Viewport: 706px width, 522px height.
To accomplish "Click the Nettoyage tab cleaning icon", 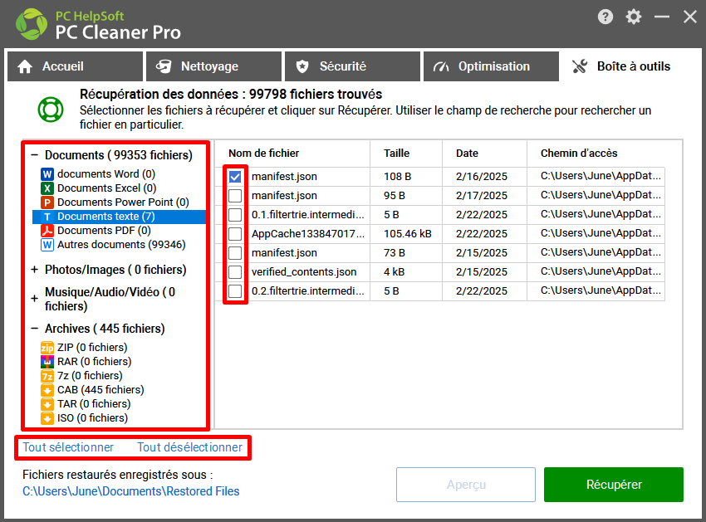I will tap(164, 66).
